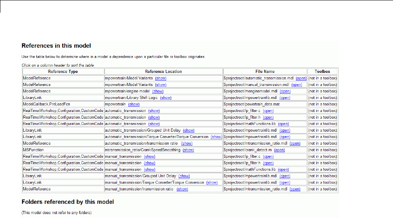
Task: Show the mpowertrain/Library Shift Logic location
Action: click(x=166, y=98)
